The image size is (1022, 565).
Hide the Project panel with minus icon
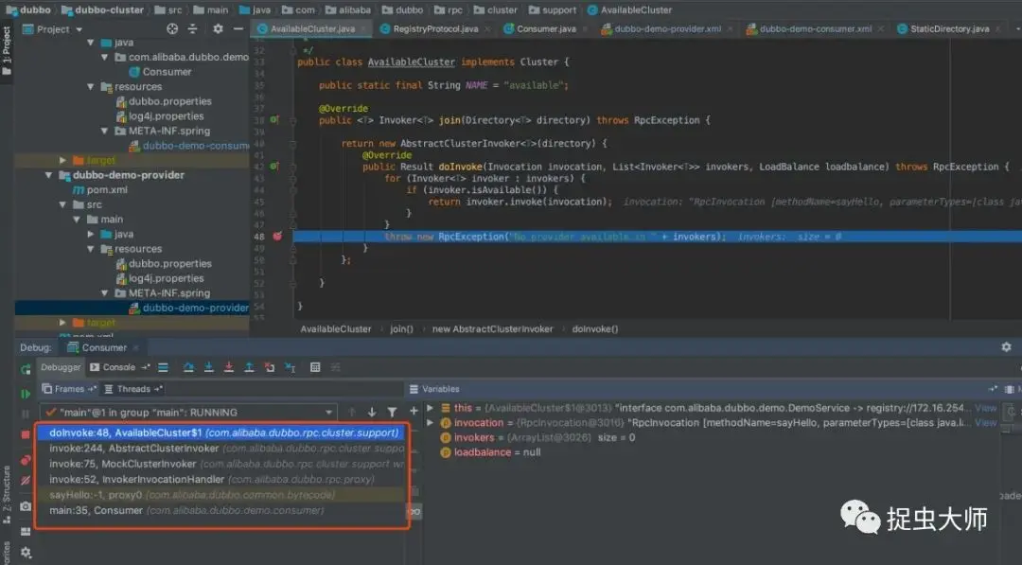pyautogui.click(x=238, y=28)
